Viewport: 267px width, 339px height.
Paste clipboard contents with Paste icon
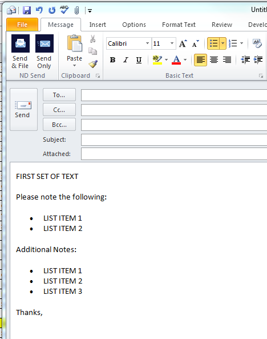(75, 44)
